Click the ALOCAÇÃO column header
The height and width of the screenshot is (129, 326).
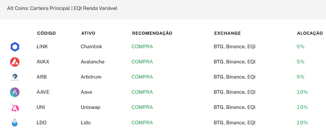(x=310, y=33)
